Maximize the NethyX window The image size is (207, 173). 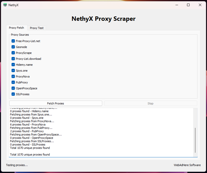pyautogui.click(x=188, y=5)
